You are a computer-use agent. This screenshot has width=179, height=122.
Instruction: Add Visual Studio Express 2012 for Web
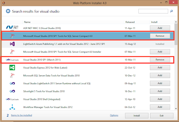(160, 67)
